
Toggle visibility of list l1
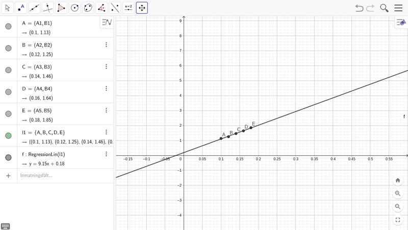[x=8, y=135]
